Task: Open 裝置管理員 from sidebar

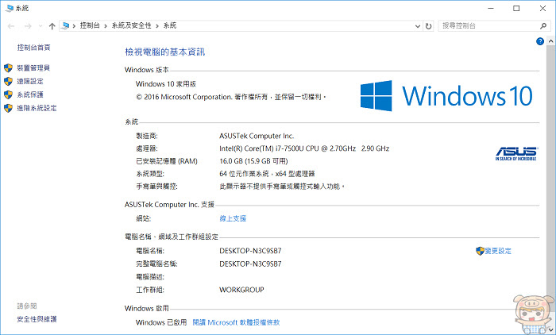Action: coord(33,67)
